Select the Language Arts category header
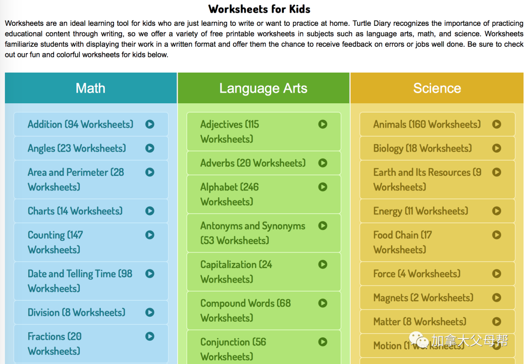The height and width of the screenshot is (364, 526). point(263,88)
